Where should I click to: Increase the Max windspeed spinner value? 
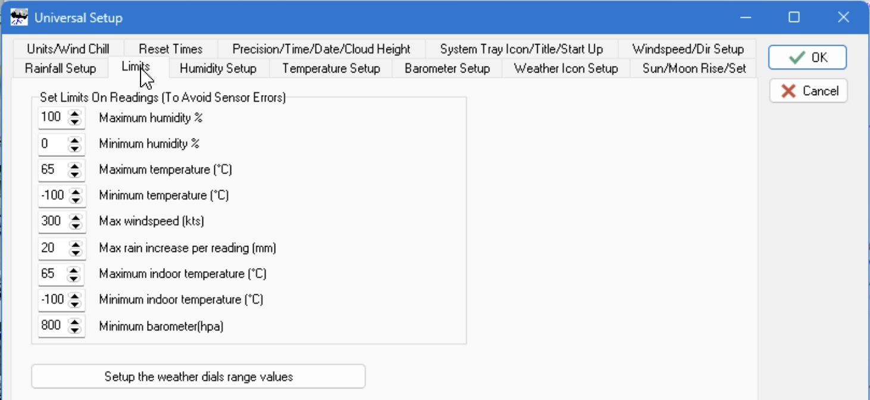pos(74,218)
